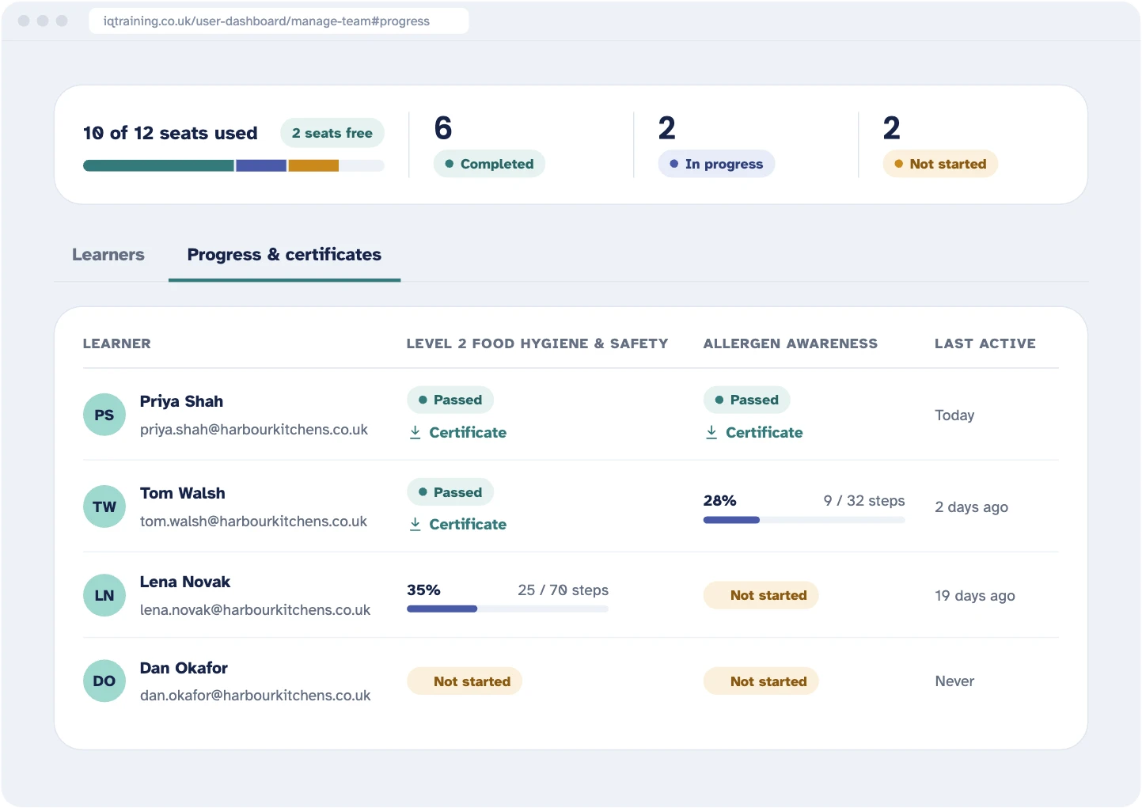1142x808 pixels.
Task: Click the name Lena Novak
Action: pyautogui.click(x=185, y=582)
